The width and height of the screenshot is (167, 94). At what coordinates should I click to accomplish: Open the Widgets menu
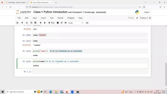71,18
